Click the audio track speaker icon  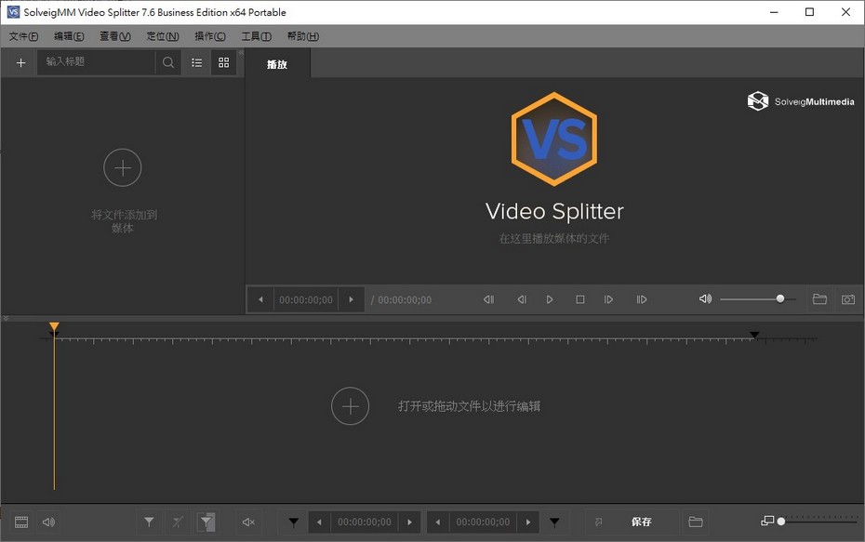click(48, 522)
